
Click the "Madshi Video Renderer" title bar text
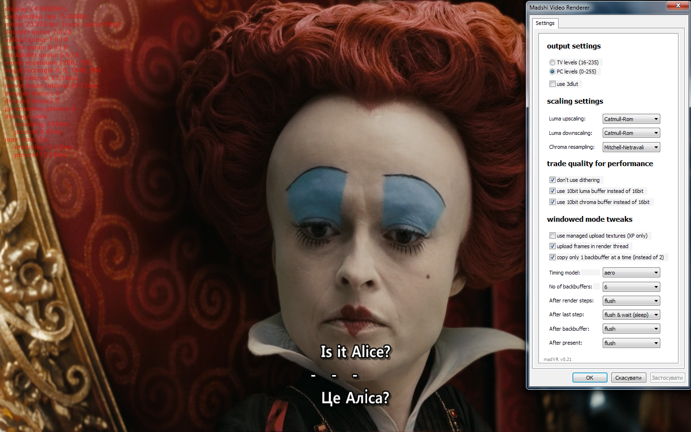tap(560, 7)
